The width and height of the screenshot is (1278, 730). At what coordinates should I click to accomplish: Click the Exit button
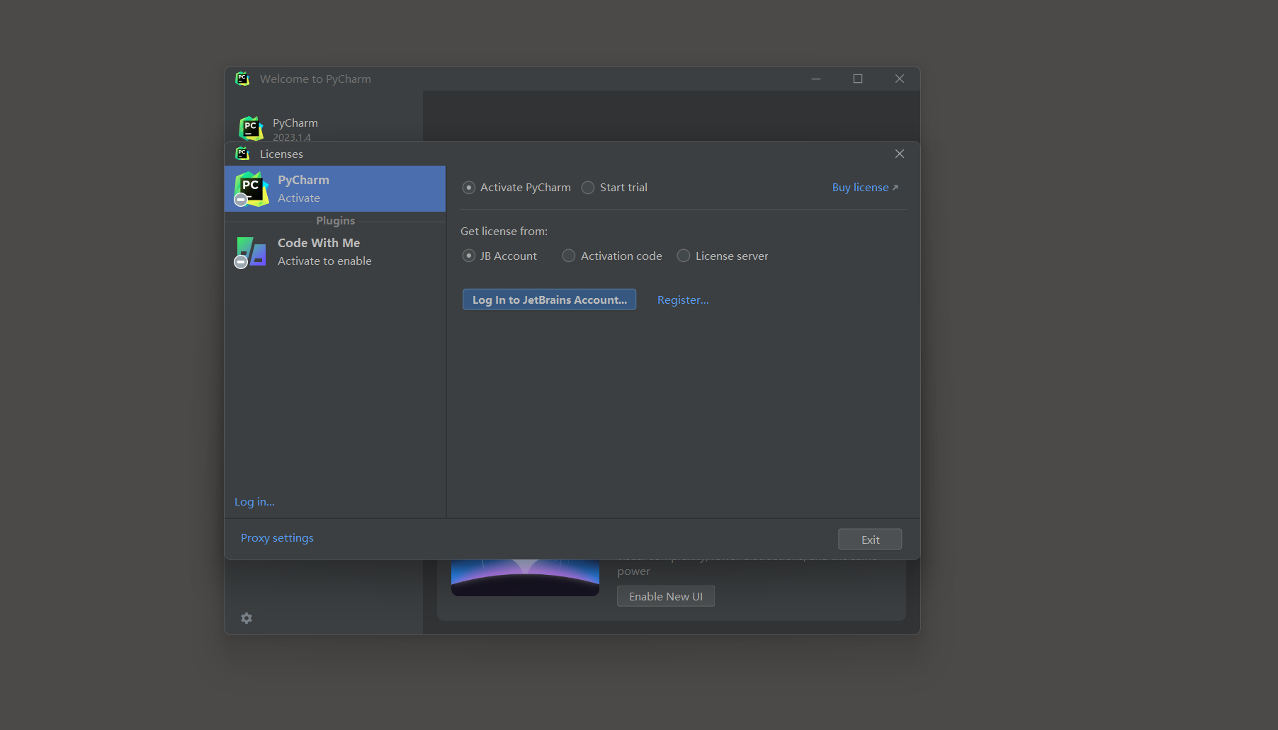point(870,540)
